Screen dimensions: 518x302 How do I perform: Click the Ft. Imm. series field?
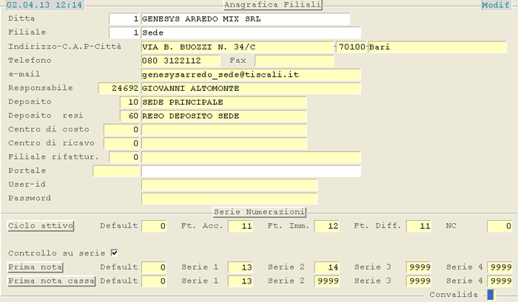326,226
